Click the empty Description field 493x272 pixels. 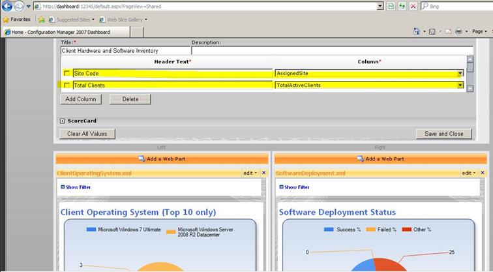[332, 51]
